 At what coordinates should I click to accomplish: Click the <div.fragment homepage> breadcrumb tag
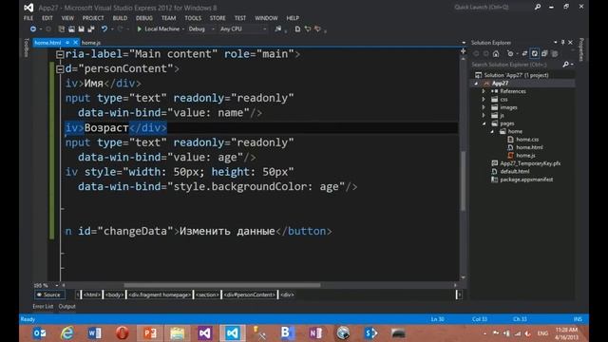(x=160, y=294)
